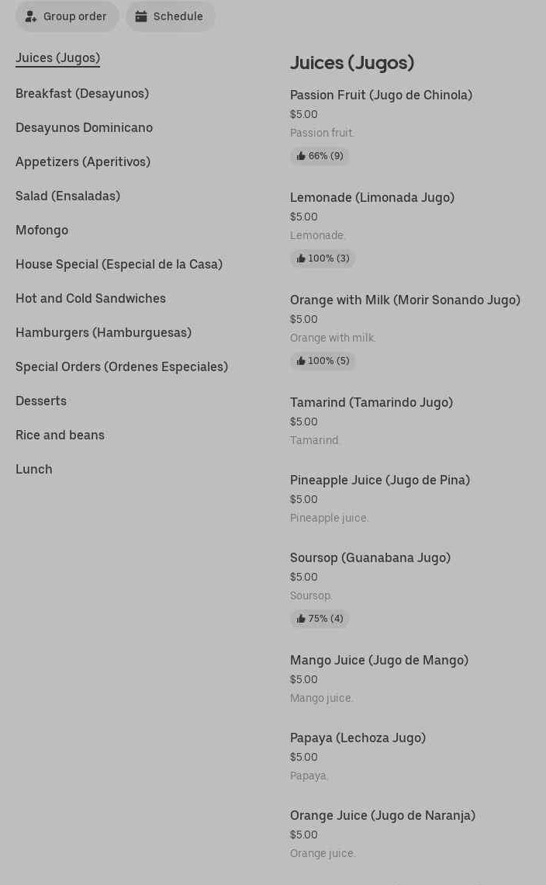Viewport: 546px width, 885px height.
Task: Select Rice and beans category
Action: 60,436
